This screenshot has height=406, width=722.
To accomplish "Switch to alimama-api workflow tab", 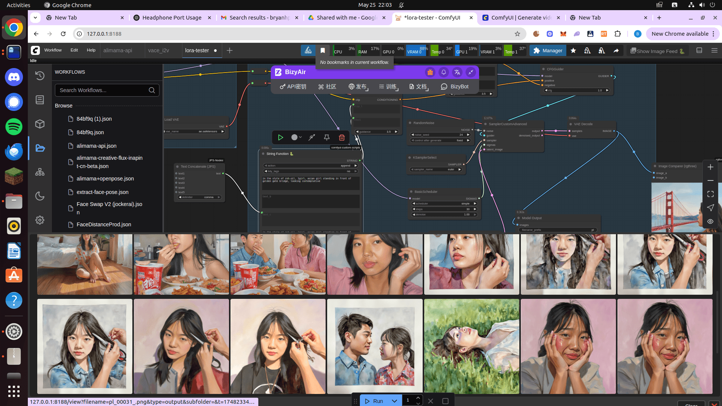I will pos(118,50).
